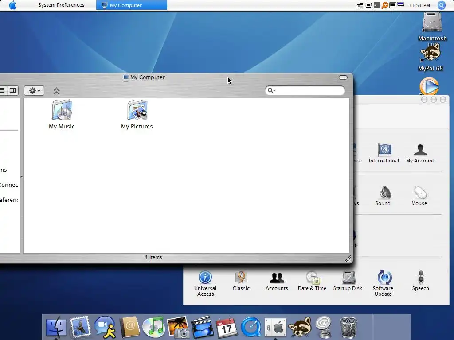Click the My Computer search field
The image size is (454, 340).
click(x=305, y=90)
